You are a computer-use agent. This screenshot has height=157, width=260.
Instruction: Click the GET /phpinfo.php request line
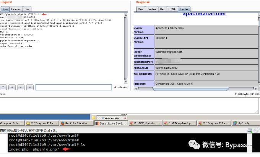20,15
